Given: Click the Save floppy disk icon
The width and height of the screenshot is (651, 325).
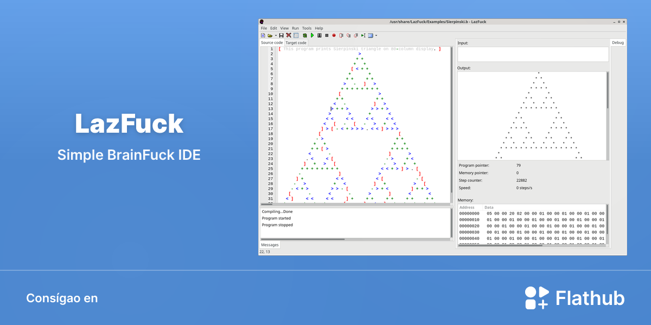Looking at the screenshot, I should point(282,35).
